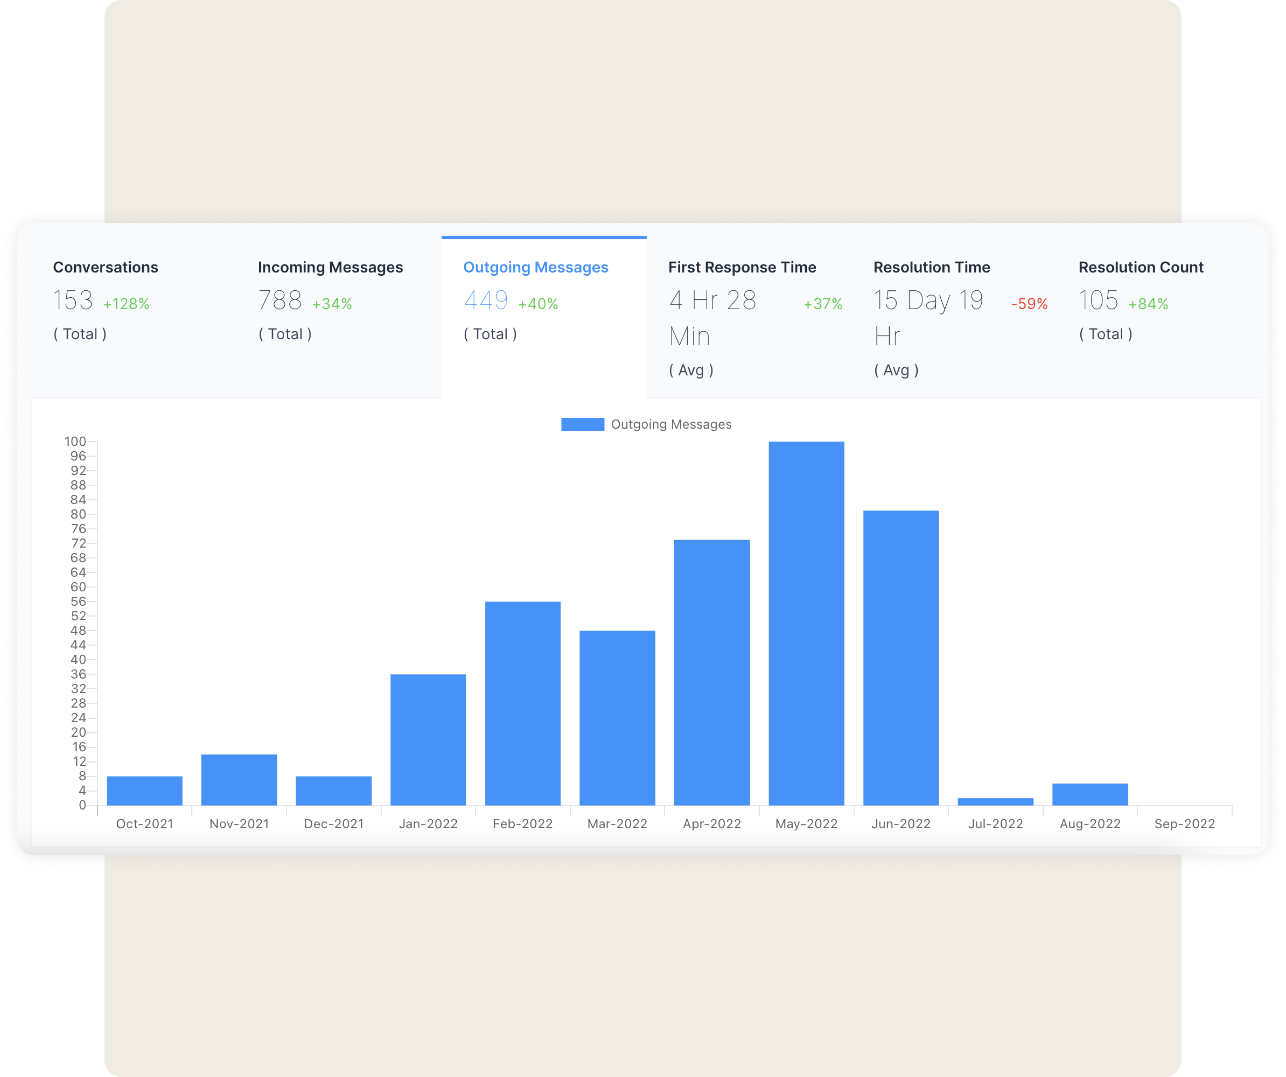The image size is (1286, 1077).
Task: Click the Jun-2022 bar
Action: [x=901, y=658]
